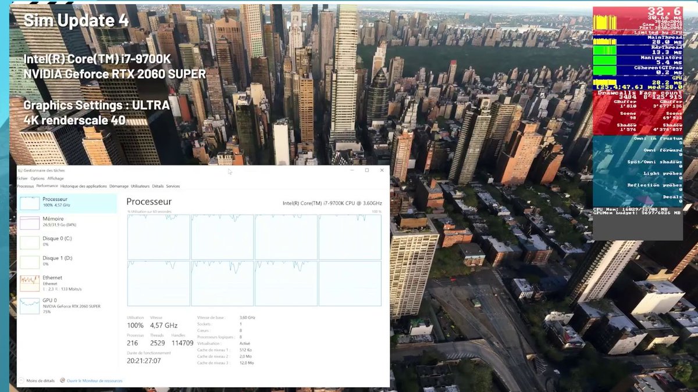The height and width of the screenshot is (392, 698).
Task: Click the GPUMem budget line in overlay
Action: (636, 213)
